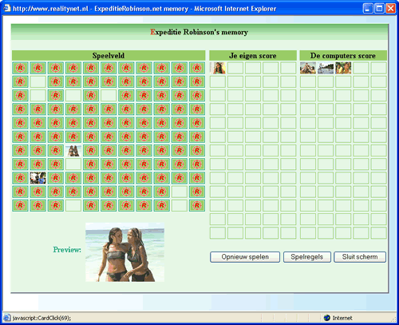Click the revealed group photo card
The height and width of the screenshot is (325, 399).
coord(38,178)
